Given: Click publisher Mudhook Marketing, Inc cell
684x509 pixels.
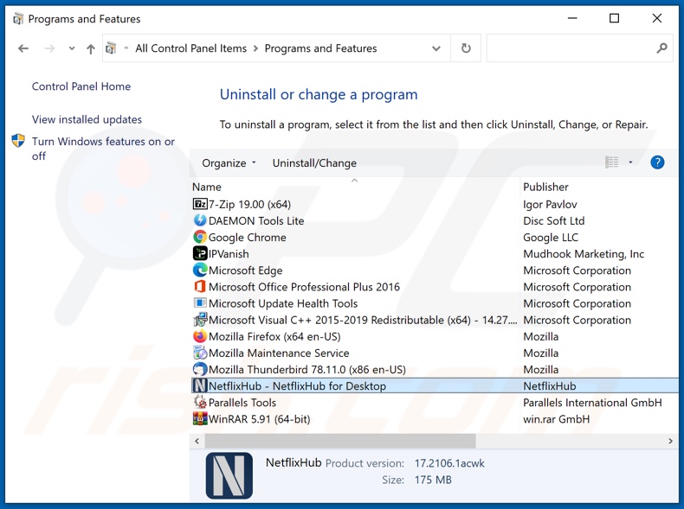Looking at the screenshot, I should click(x=584, y=254).
